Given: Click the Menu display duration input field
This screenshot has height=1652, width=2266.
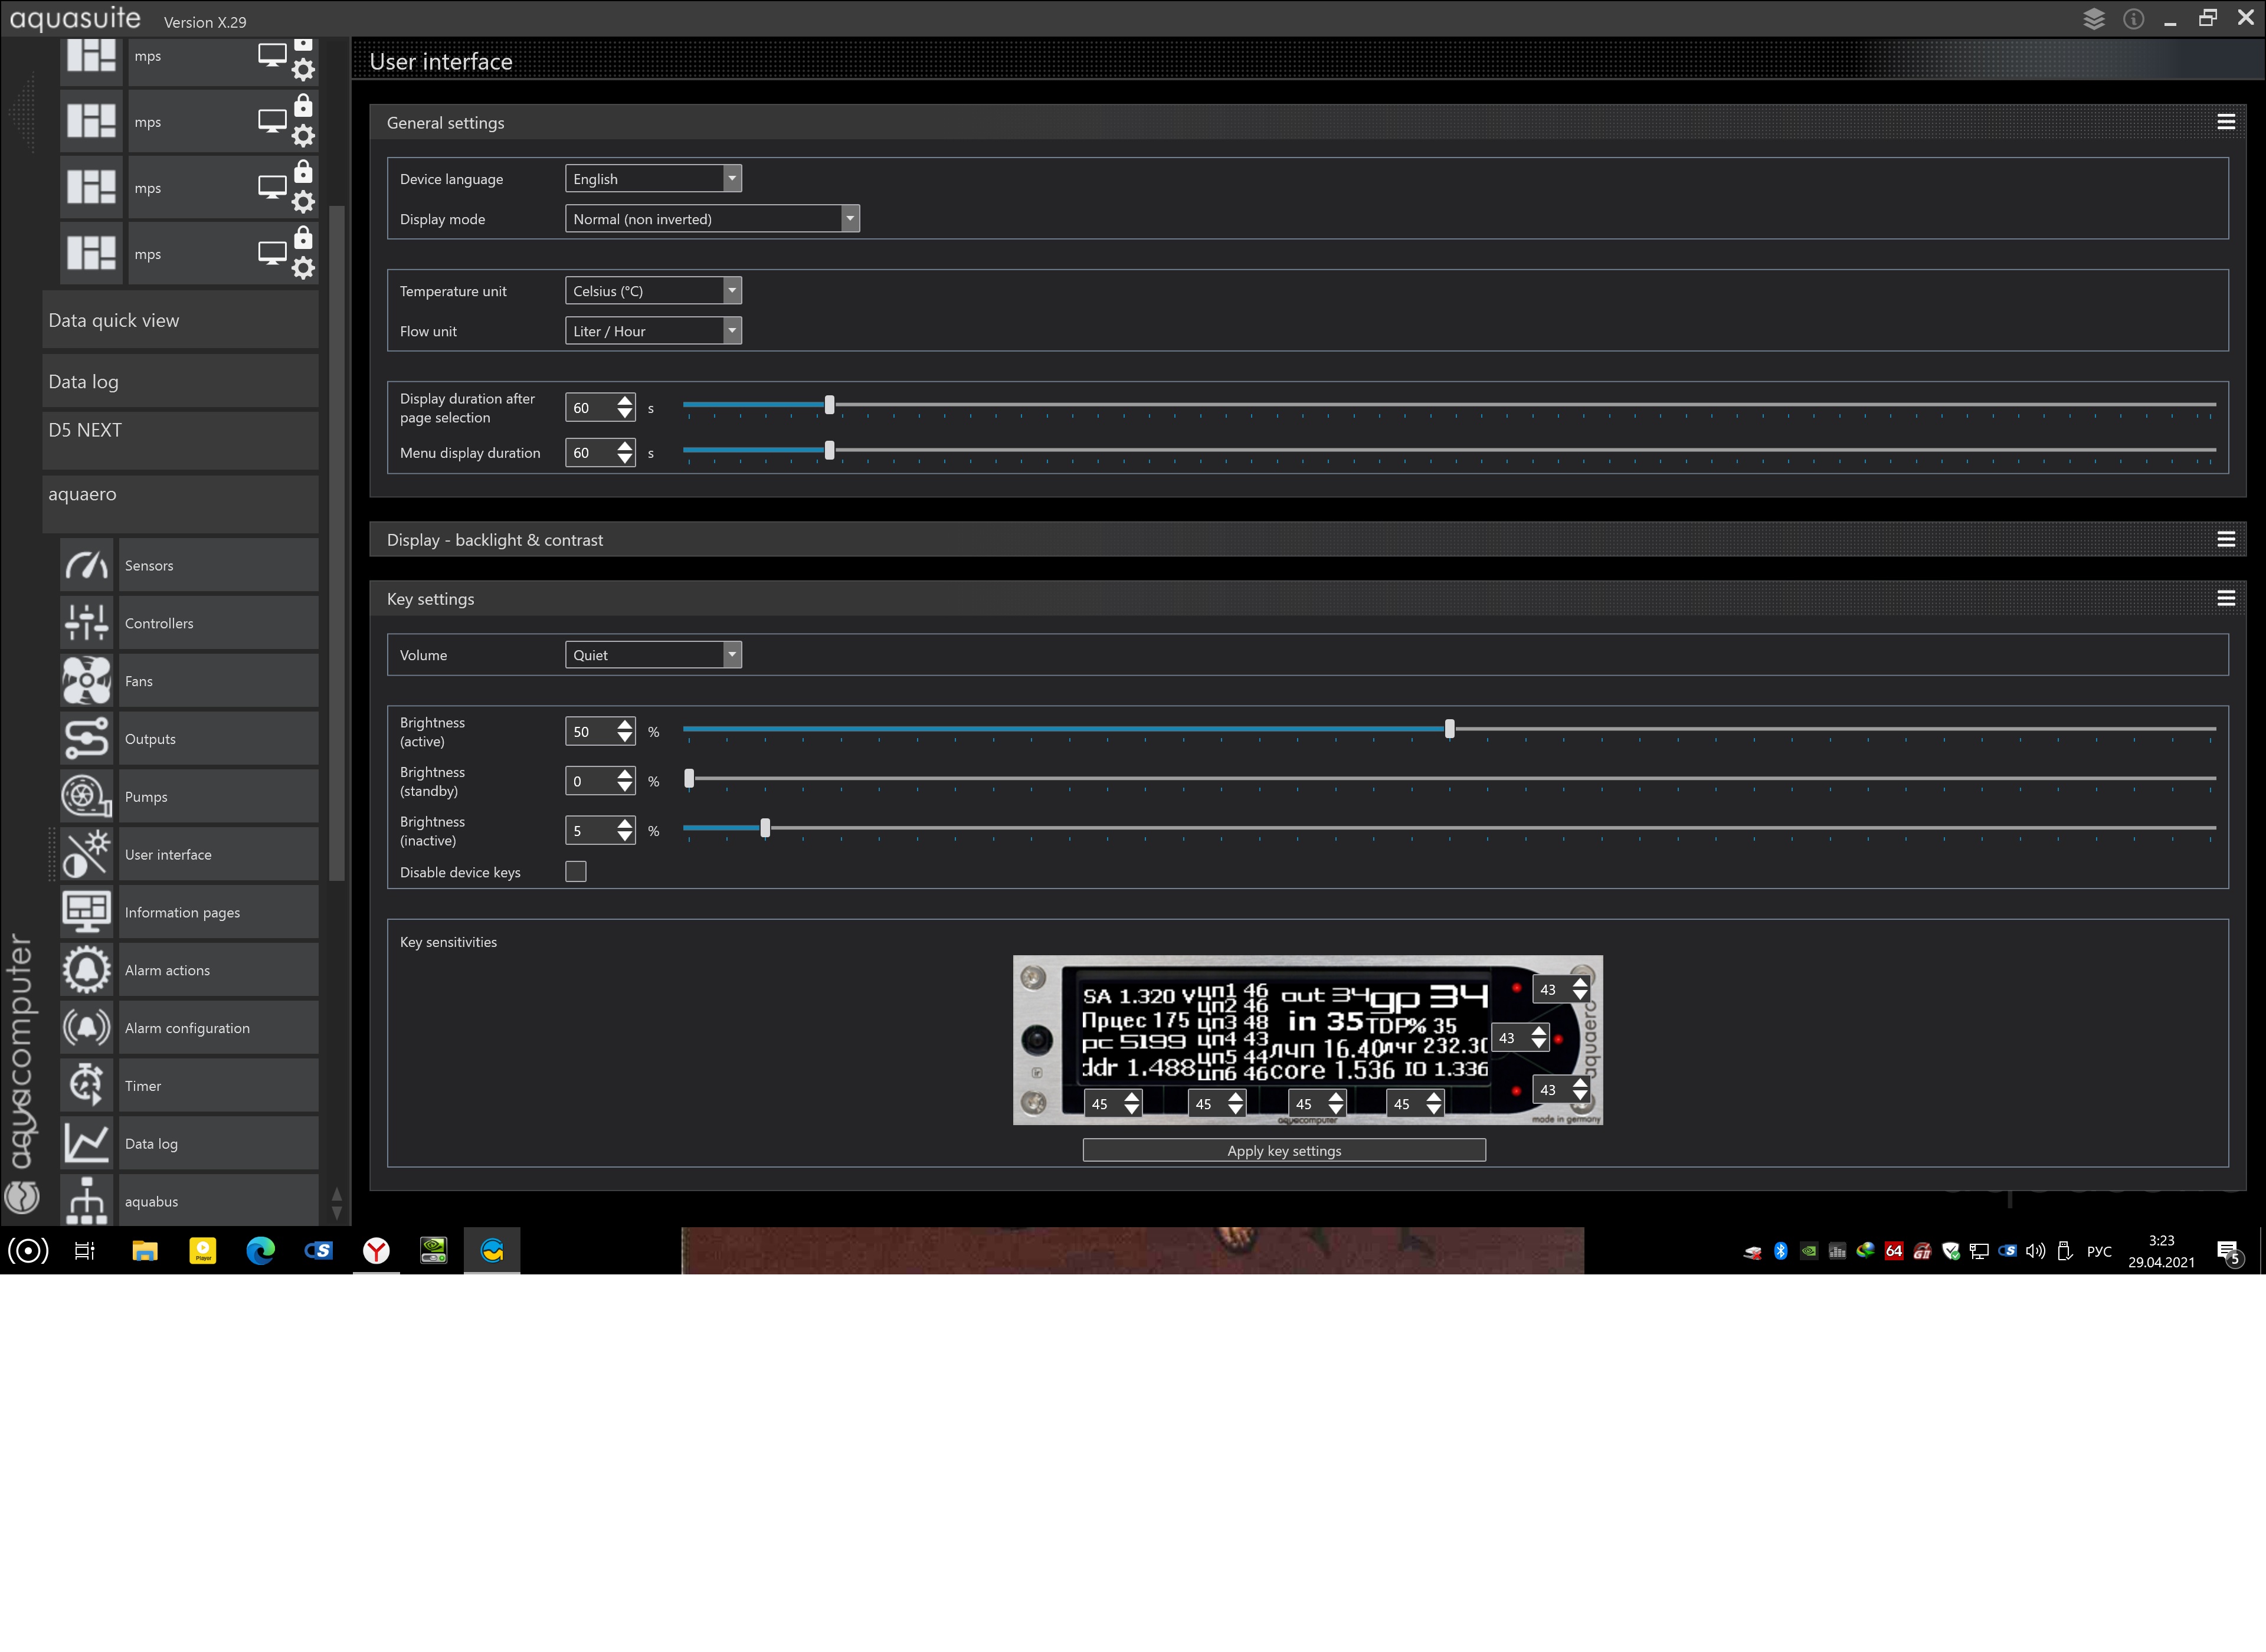Looking at the screenshot, I should coord(589,453).
